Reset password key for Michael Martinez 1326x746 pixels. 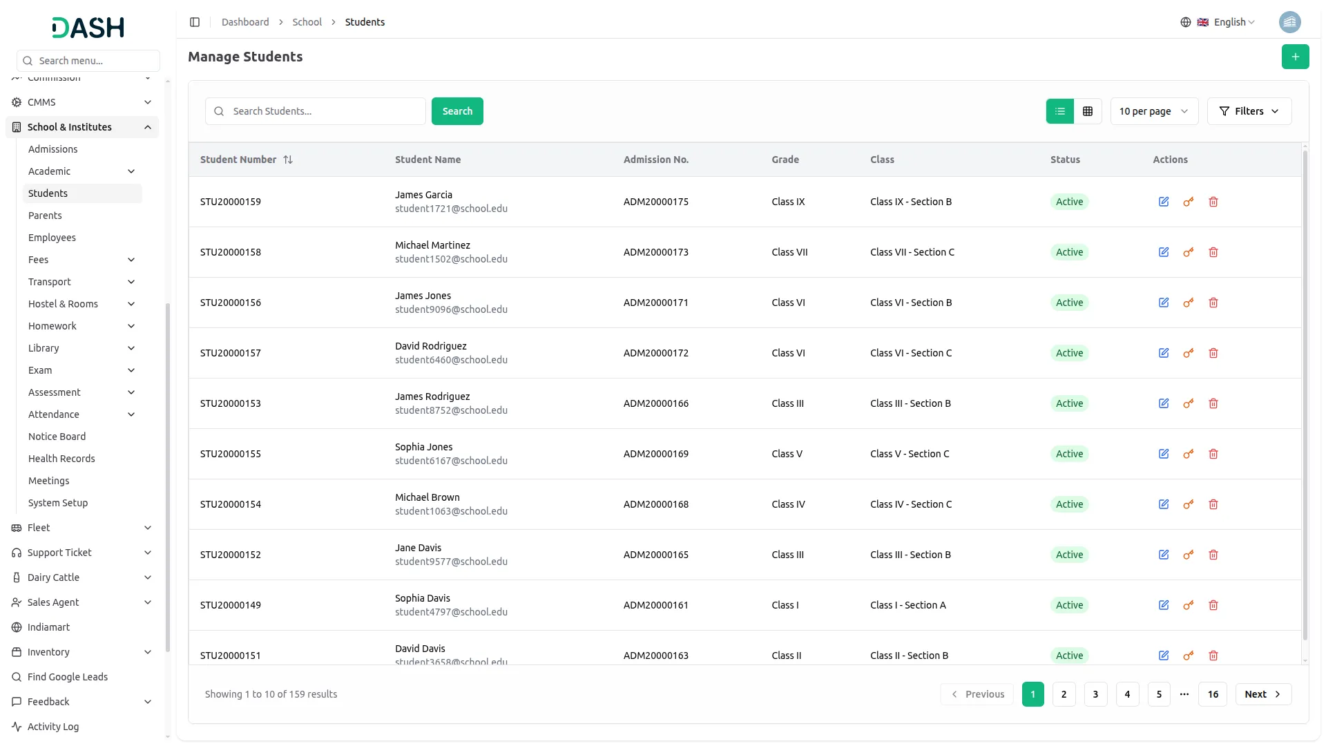pyautogui.click(x=1189, y=252)
